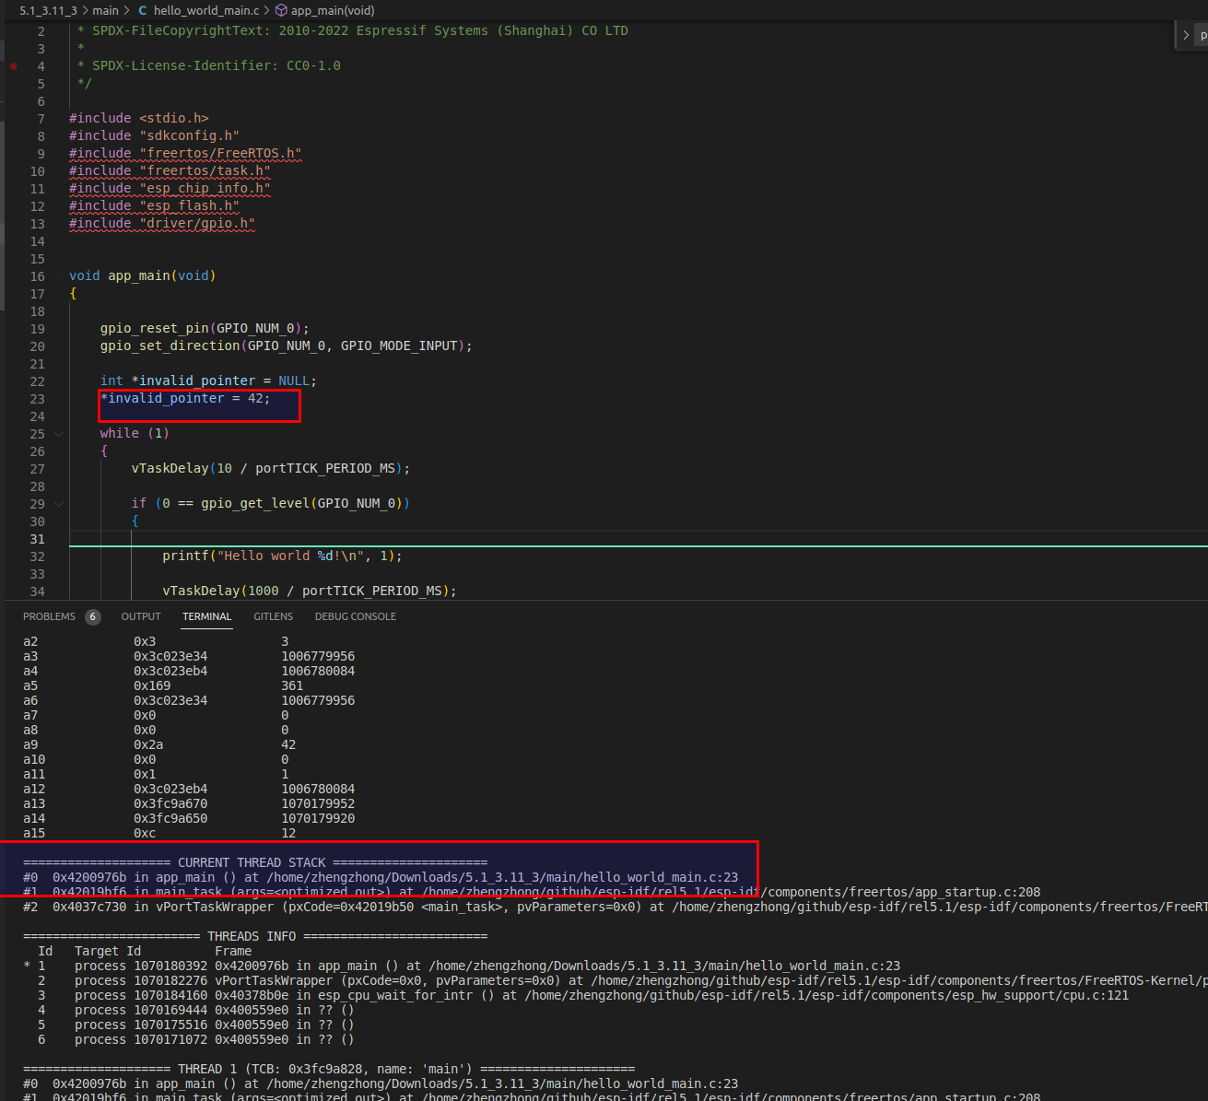The height and width of the screenshot is (1101, 1208).
Task: Collapse the if block fold at line 29
Action: click(59, 504)
